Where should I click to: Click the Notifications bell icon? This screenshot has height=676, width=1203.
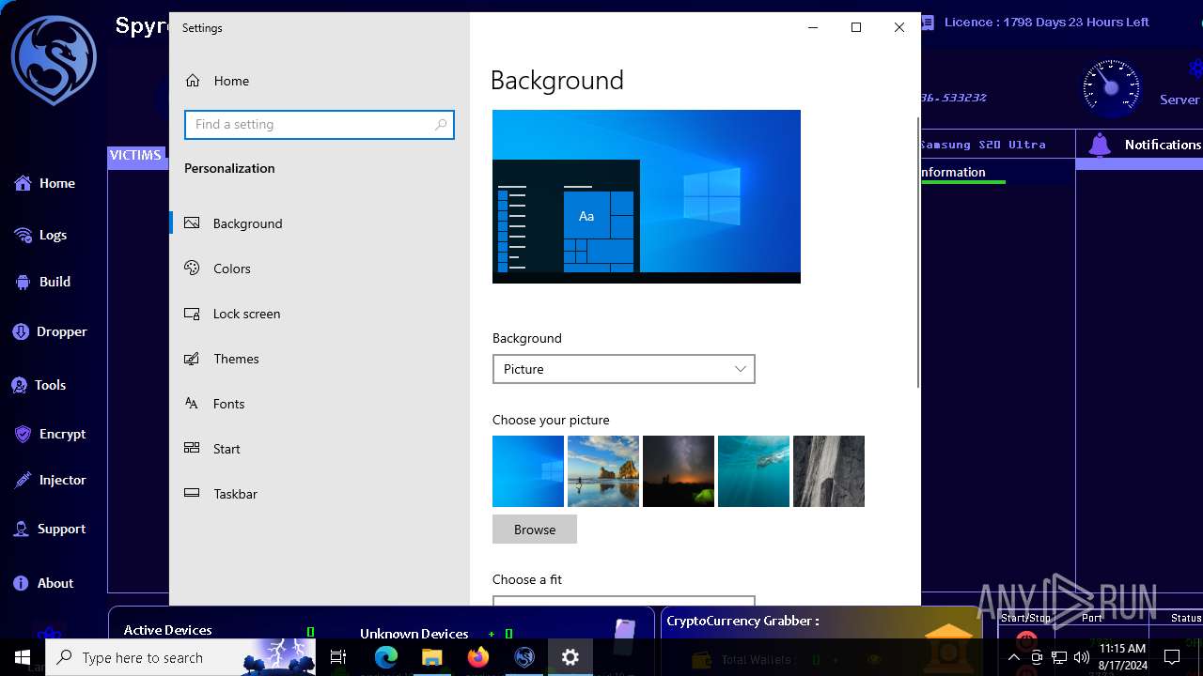pos(1100,145)
